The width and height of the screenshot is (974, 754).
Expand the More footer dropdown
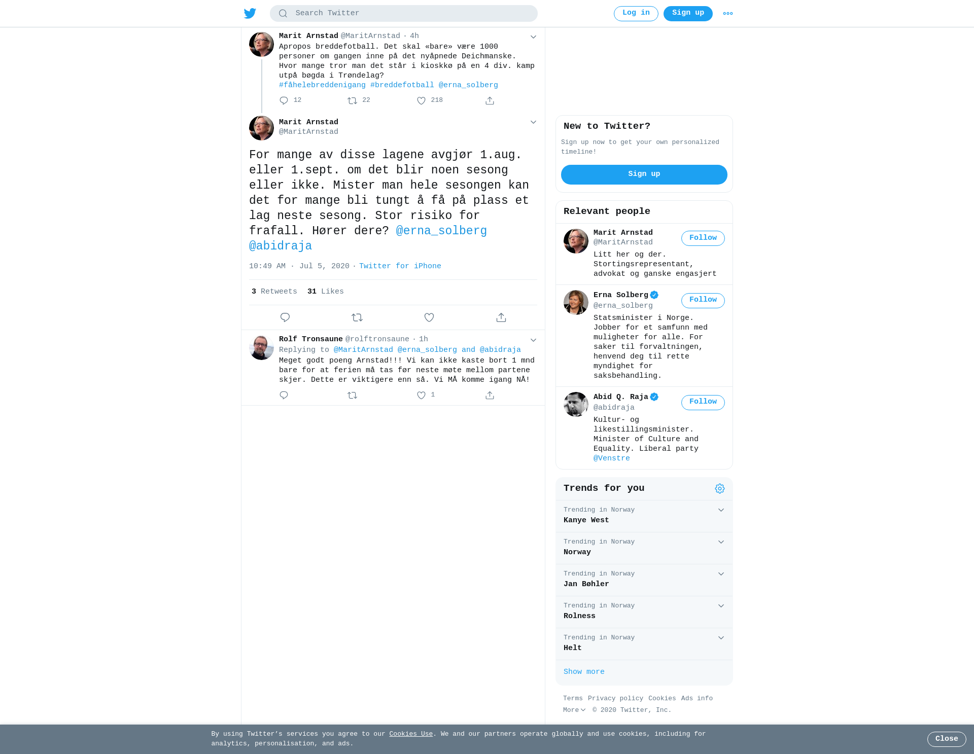(574, 710)
